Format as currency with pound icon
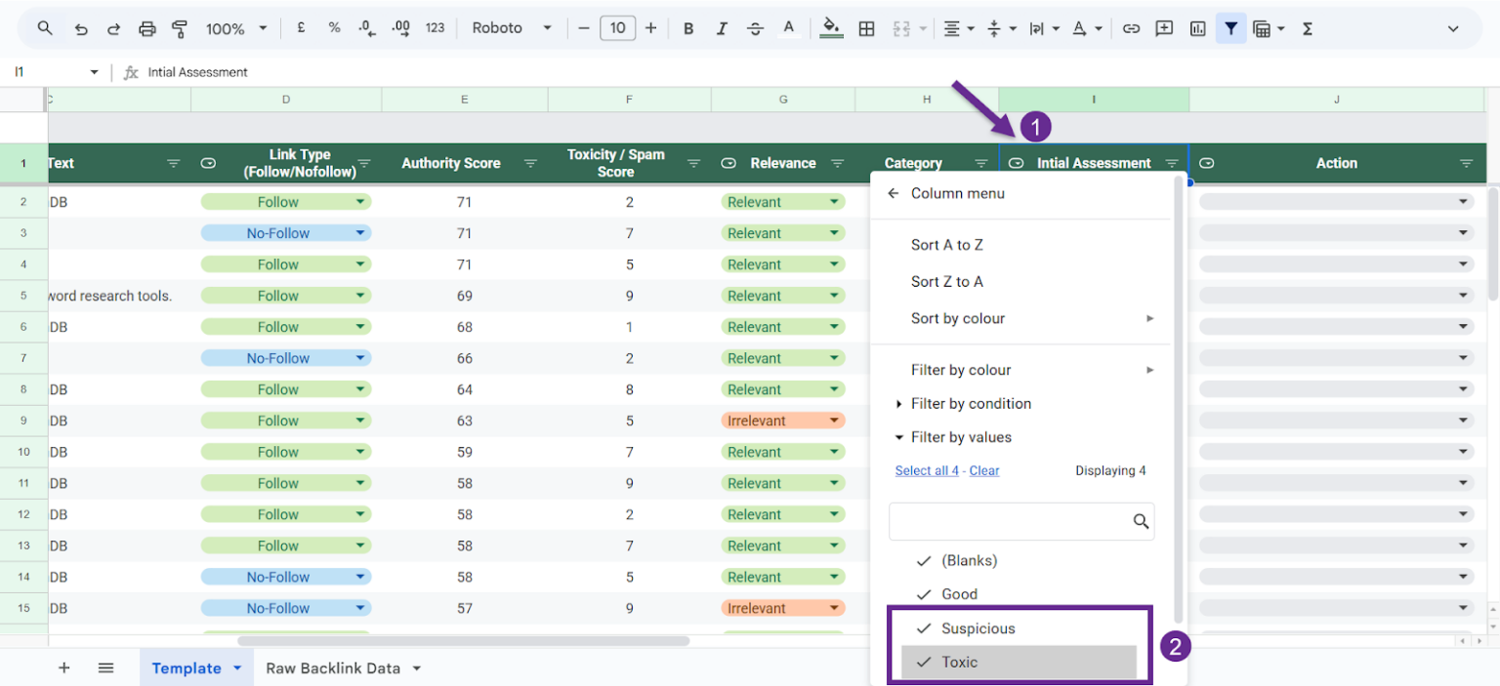The height and width of the screenshot is (686, 1500). [x=301, y=28]
